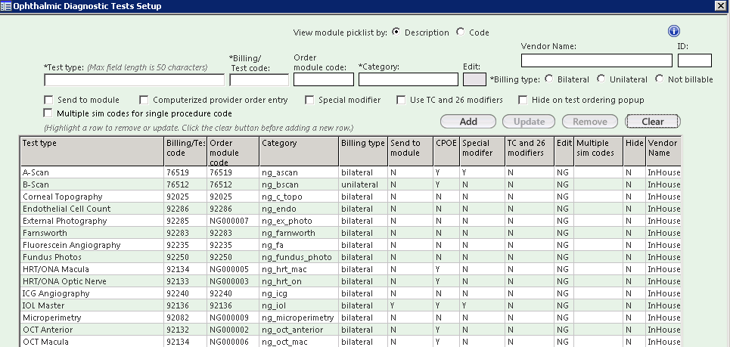The width and height of the screenshot is (730, 347).
Task: Click the ng_oct_anterior category cell
Action: click(299, 330)
